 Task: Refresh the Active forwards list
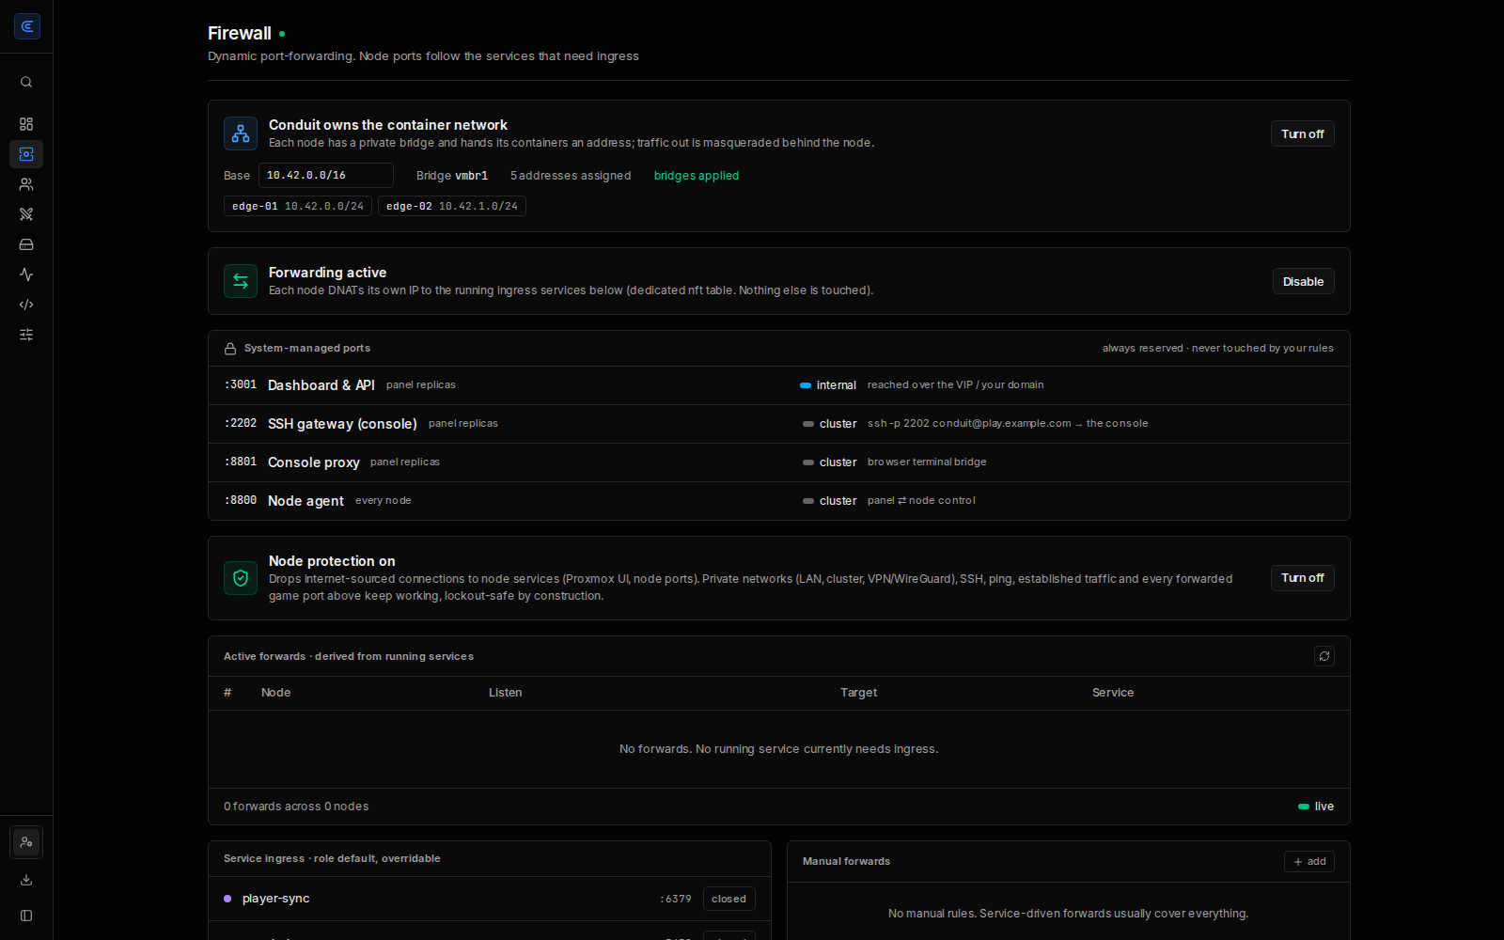(x=1324, y=656)
